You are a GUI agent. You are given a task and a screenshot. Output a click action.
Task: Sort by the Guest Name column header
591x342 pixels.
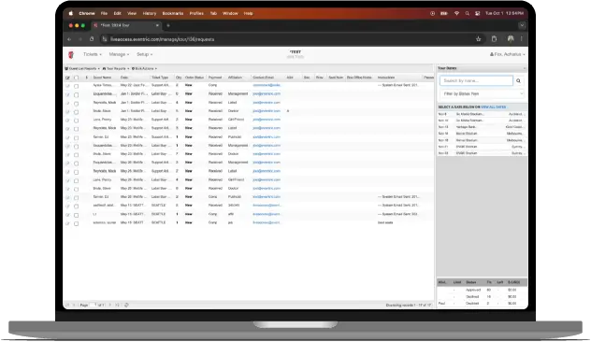coord(102,78)
